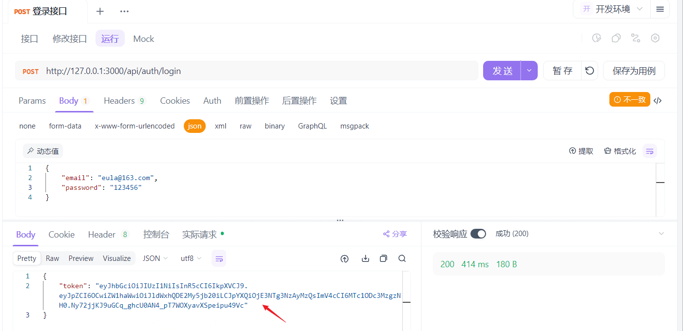Click the 格式化 format icon button
This screenshot has width=683, height=331.
tap(620, 151)
